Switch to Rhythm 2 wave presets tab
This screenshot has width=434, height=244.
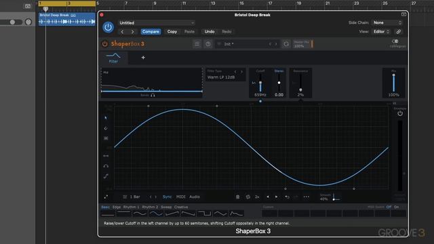(150, 207)
